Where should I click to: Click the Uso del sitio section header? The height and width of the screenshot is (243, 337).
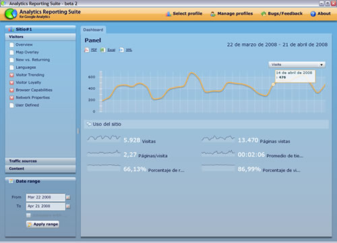206,124
